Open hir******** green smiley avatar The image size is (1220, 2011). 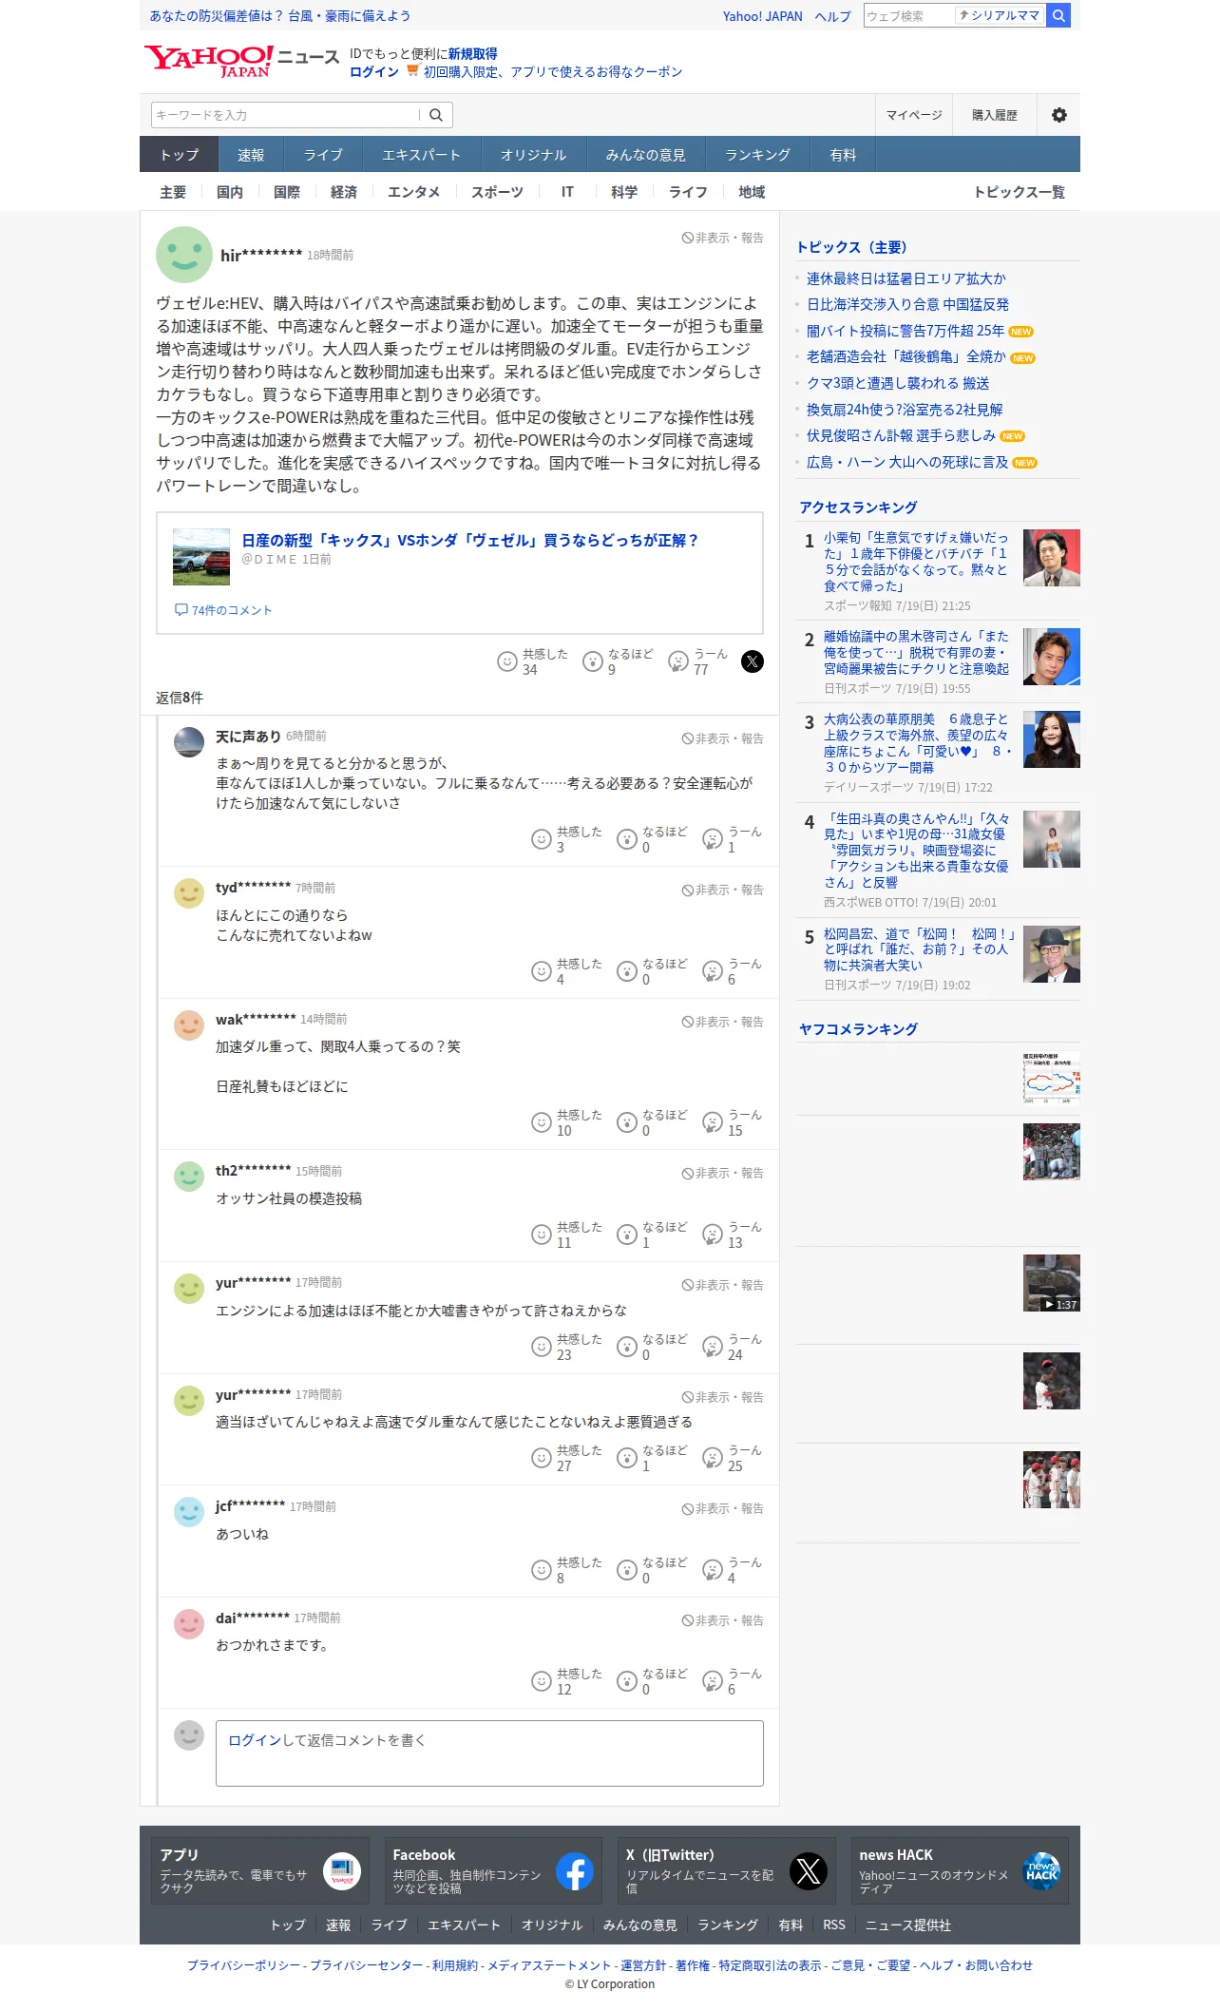click(x=184, y=255)
